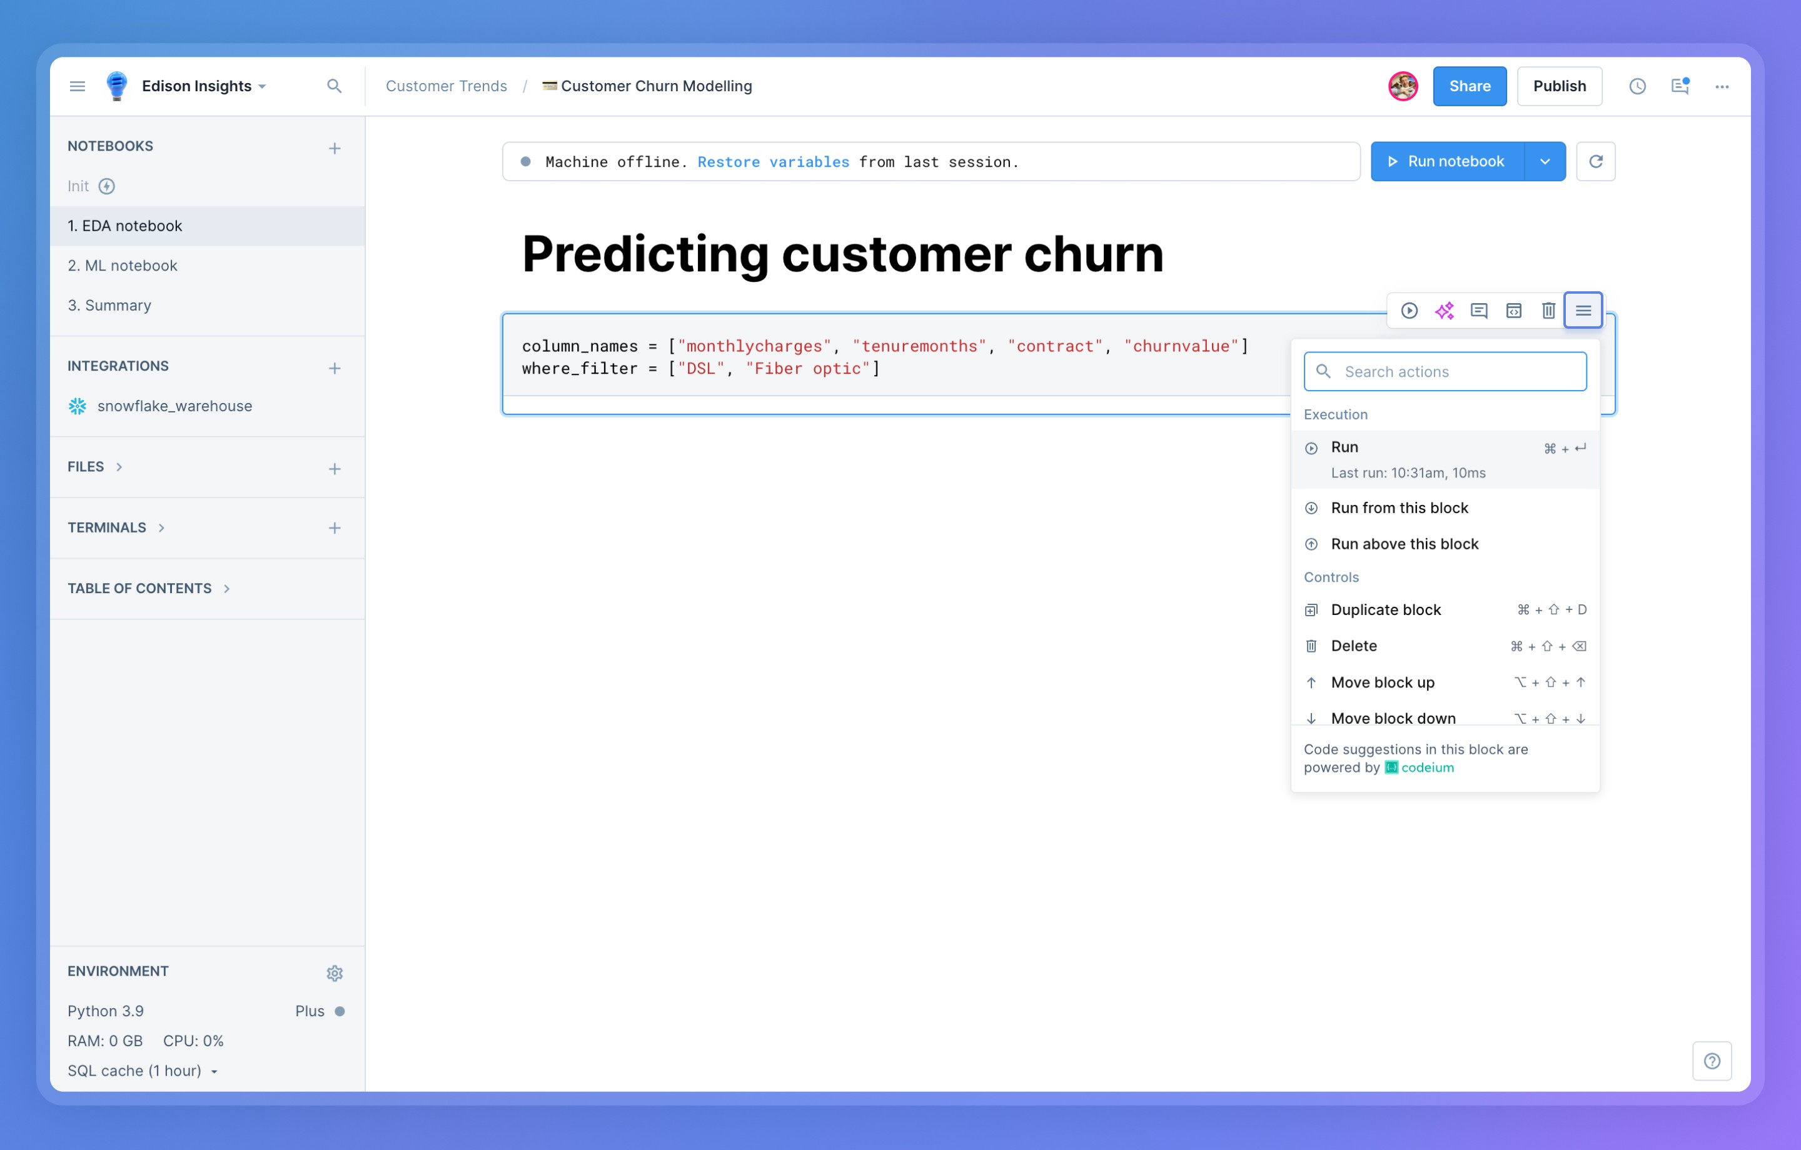Open the sidebar search icon

coord(335,86)
